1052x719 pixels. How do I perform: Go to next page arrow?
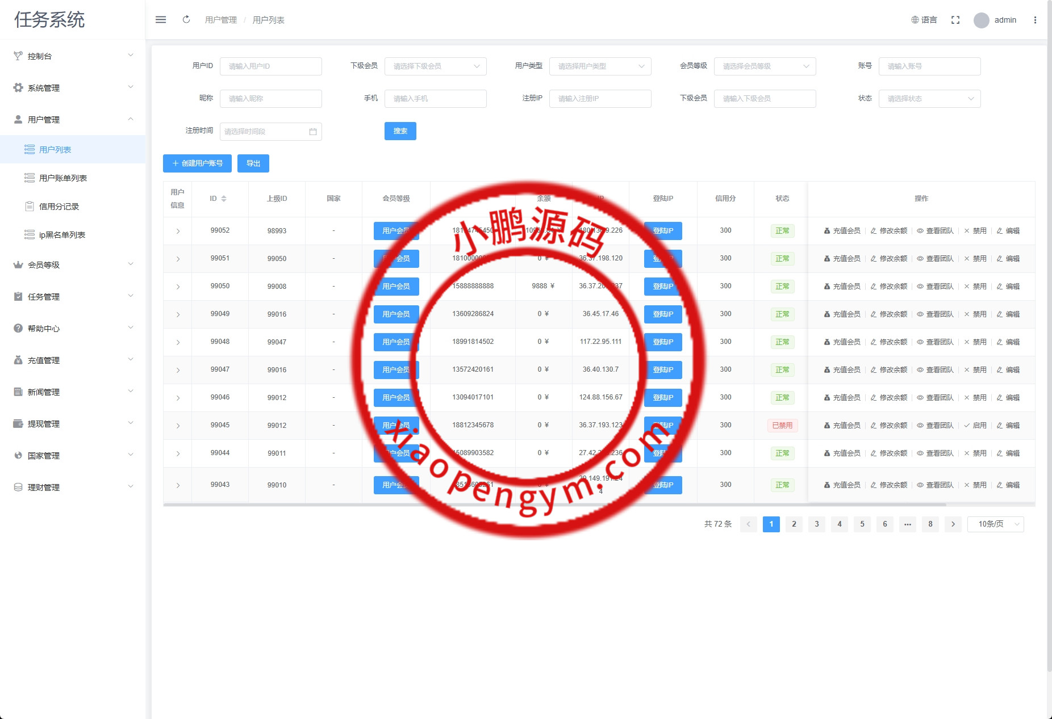[x=953, y=524]
